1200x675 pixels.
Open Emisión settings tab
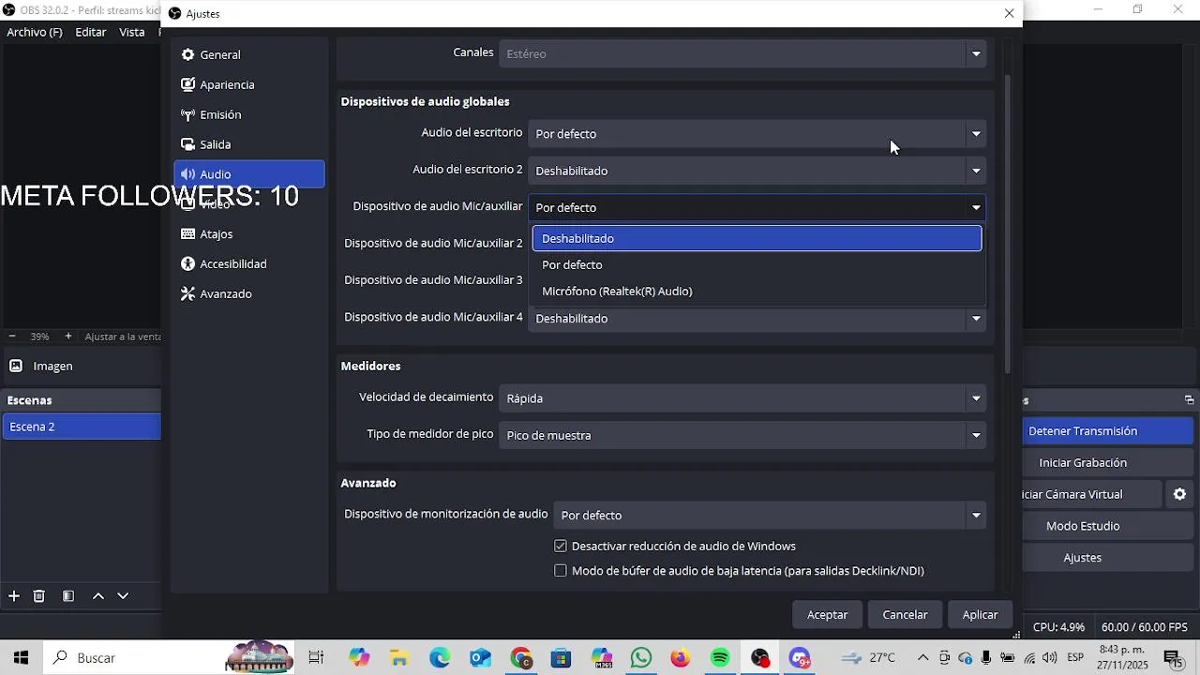pos(248,114)
